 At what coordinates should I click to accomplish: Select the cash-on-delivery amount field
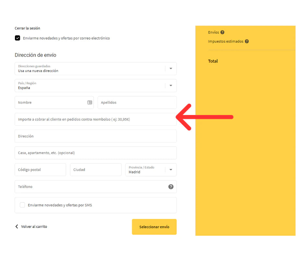pyautogui.click(x=95, y=119)
